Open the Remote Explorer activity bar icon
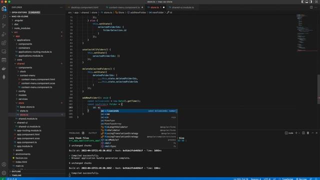320x180 pixels. [x=4, y=51]
